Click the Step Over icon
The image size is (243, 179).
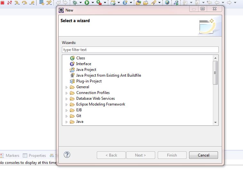pos(24,3)
